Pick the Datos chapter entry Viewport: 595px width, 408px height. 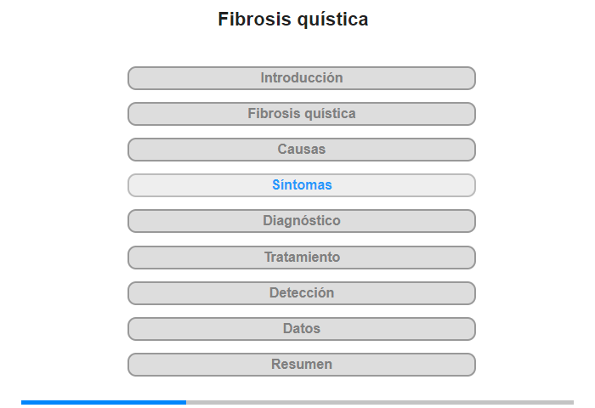(x=302, y=329)
